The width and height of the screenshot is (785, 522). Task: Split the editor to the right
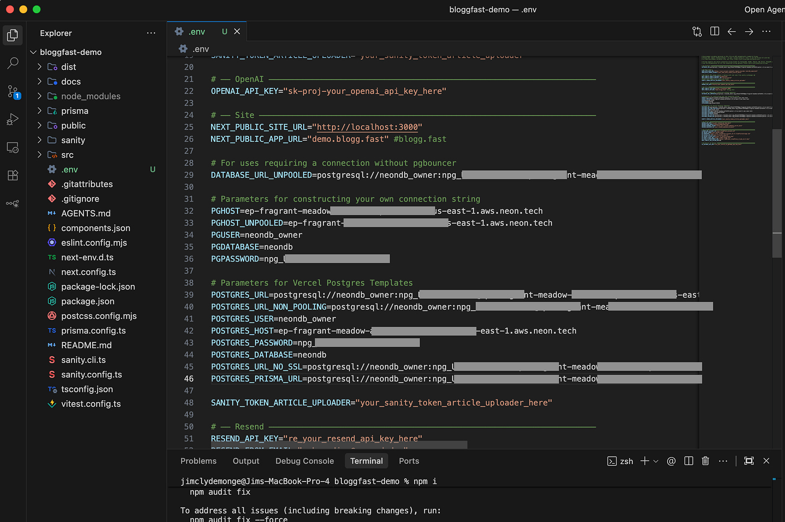coord(714,31)
